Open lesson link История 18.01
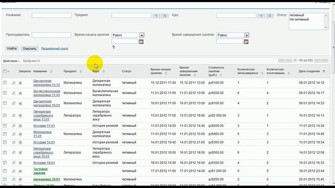The image size is (335, 188). pos(44,163)
